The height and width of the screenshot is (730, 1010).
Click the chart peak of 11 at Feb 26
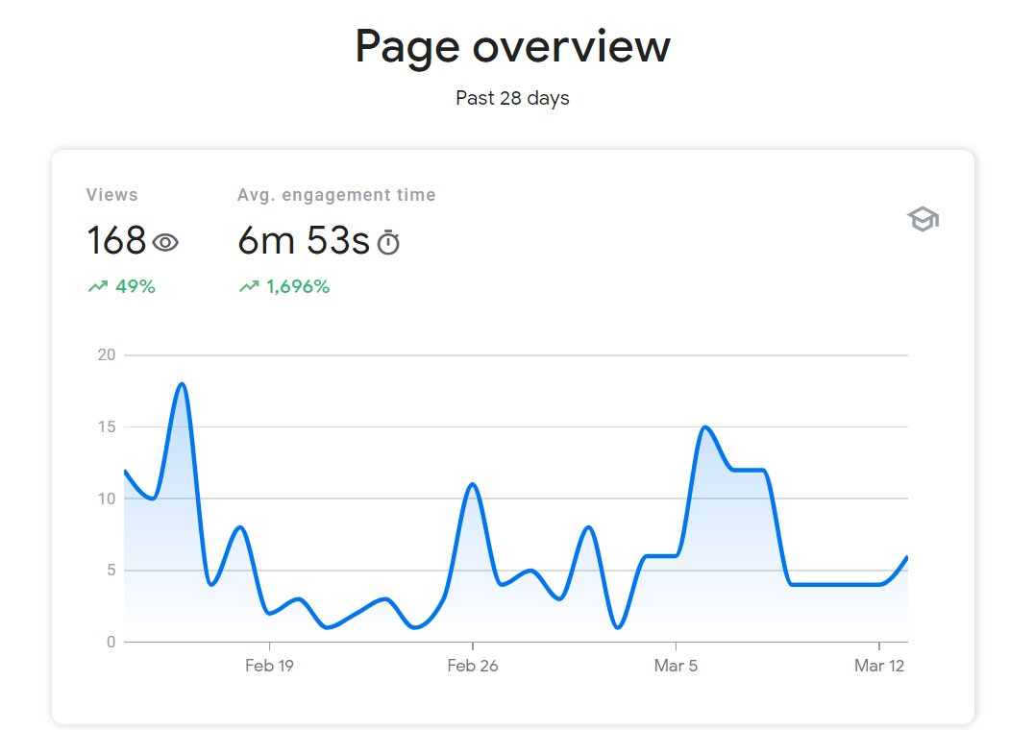click(473, 484)
